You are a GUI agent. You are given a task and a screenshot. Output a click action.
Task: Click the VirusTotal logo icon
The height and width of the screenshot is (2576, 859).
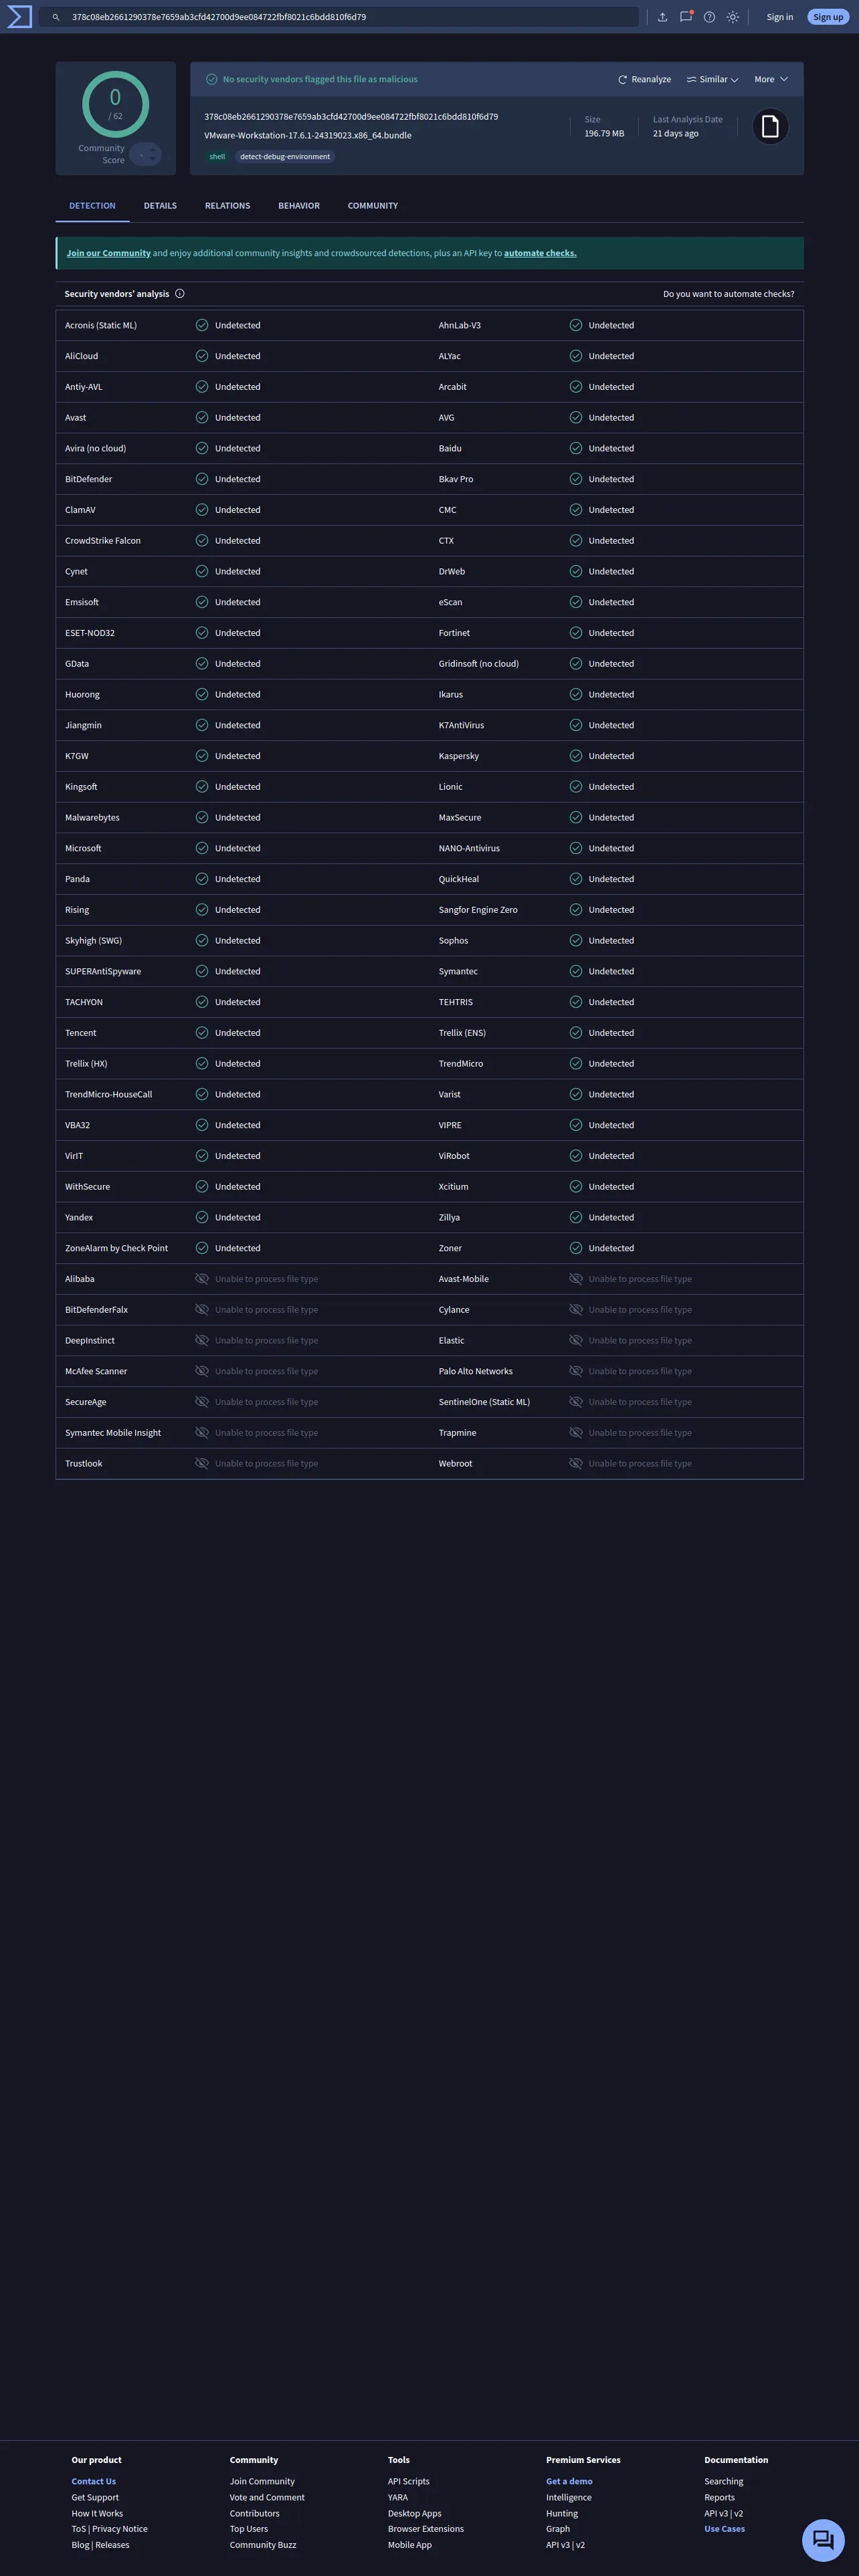point(19,17)
